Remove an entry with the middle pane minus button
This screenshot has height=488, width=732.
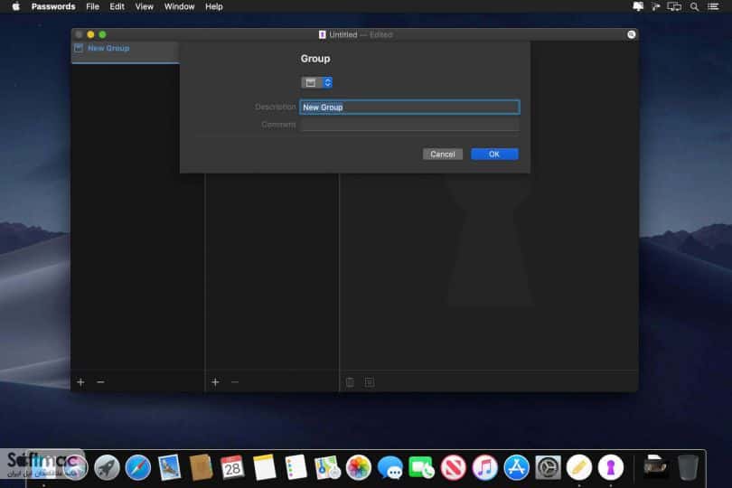click(235, 382)
